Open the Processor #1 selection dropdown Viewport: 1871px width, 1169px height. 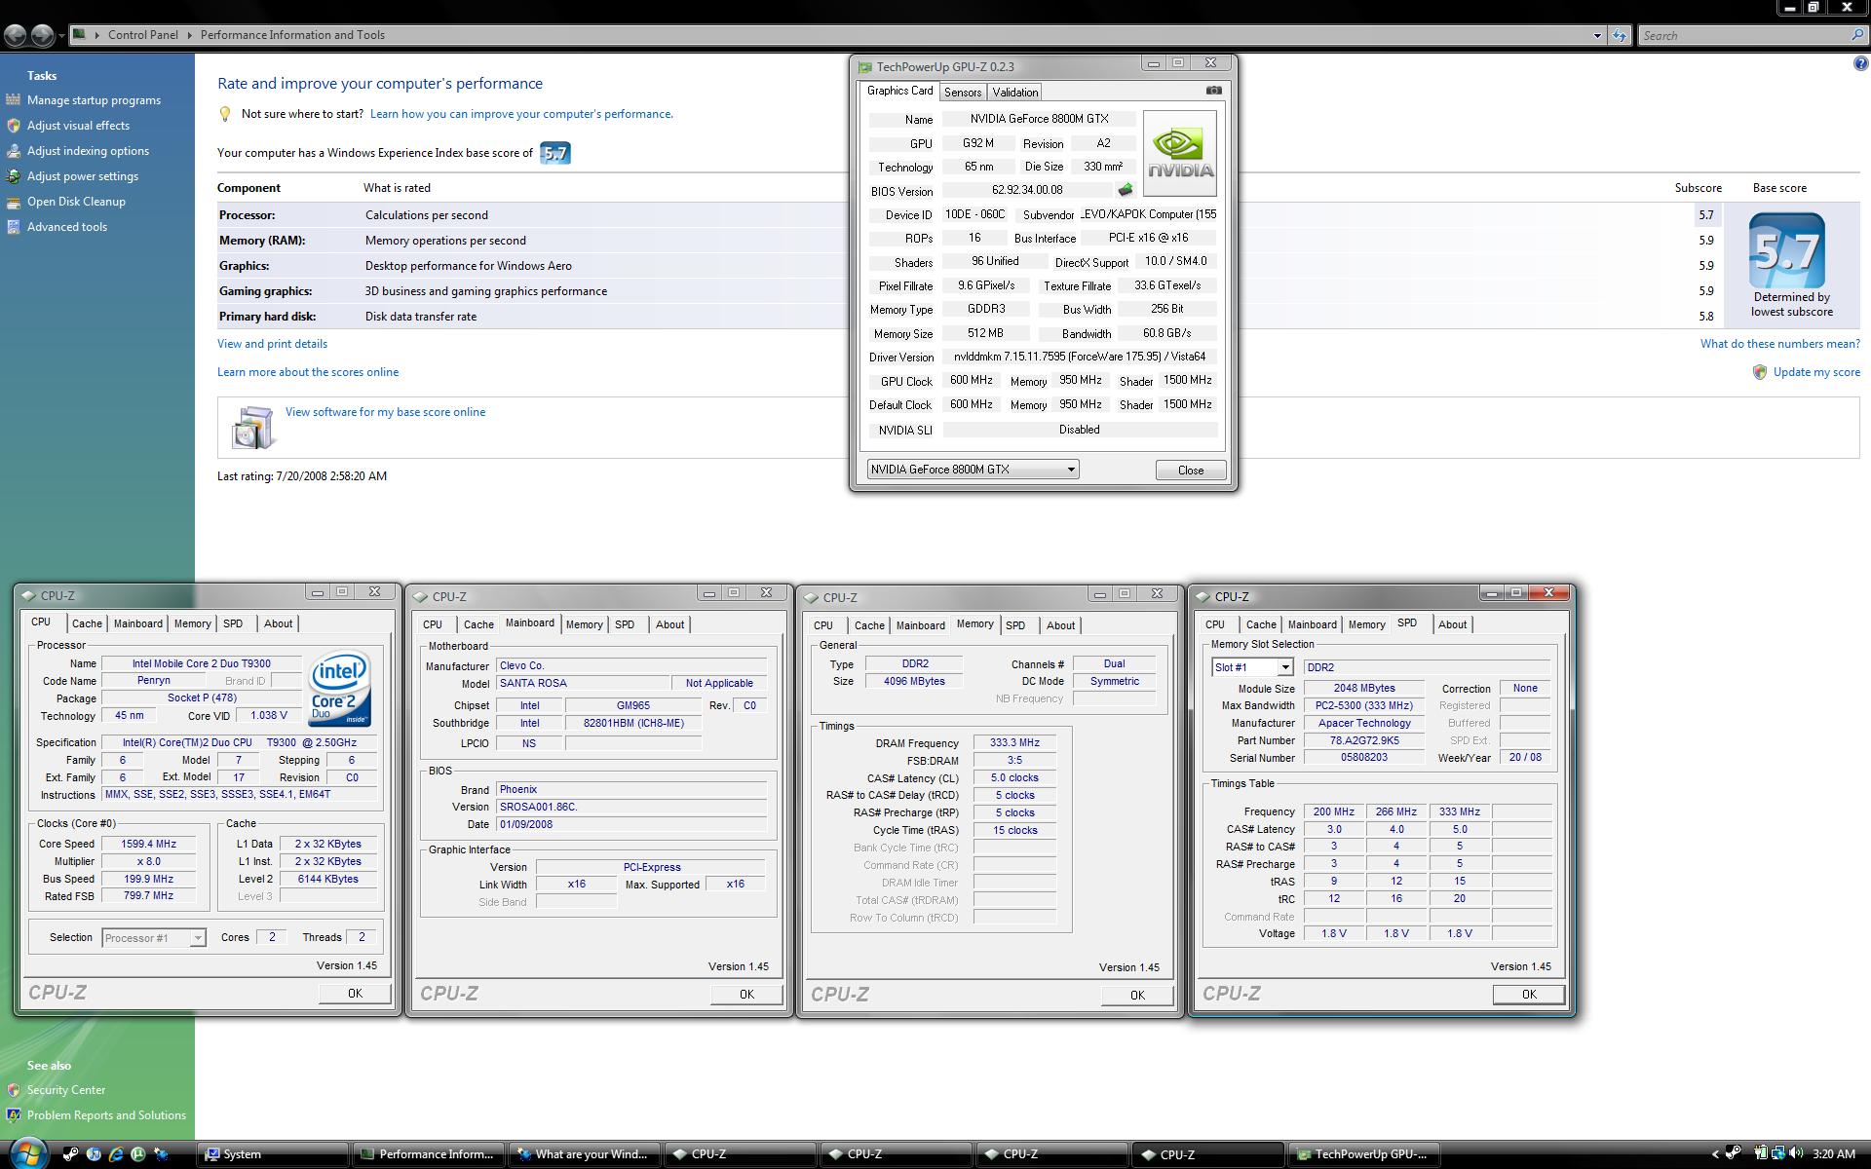pos(197,938)
